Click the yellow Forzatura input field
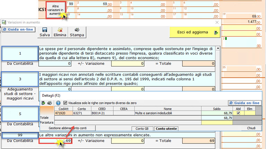The width and height of the screenshot is (266, 149). point(217,123)
